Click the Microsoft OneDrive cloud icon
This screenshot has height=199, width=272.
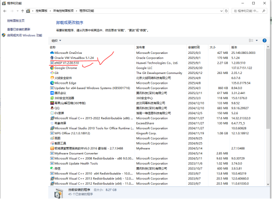tap(52, 52)
